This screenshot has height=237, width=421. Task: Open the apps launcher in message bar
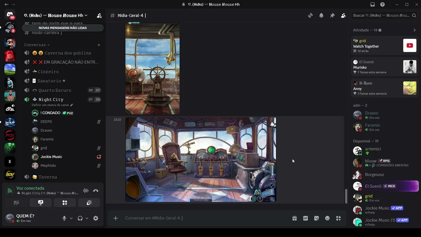click(x=338, y=218)
